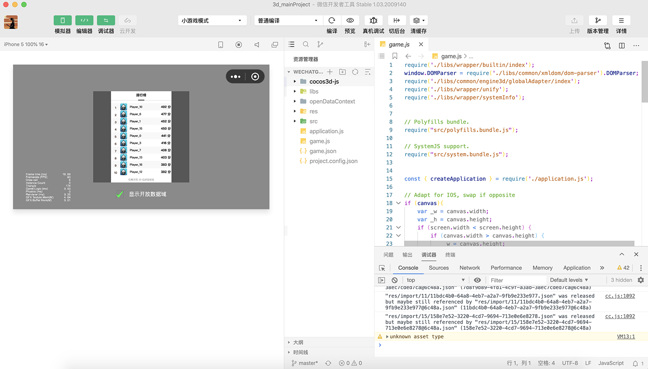The height and width of the screenshot is (369, 648).
Task: Toggle the Editor panel button
Action: [84, 20]
